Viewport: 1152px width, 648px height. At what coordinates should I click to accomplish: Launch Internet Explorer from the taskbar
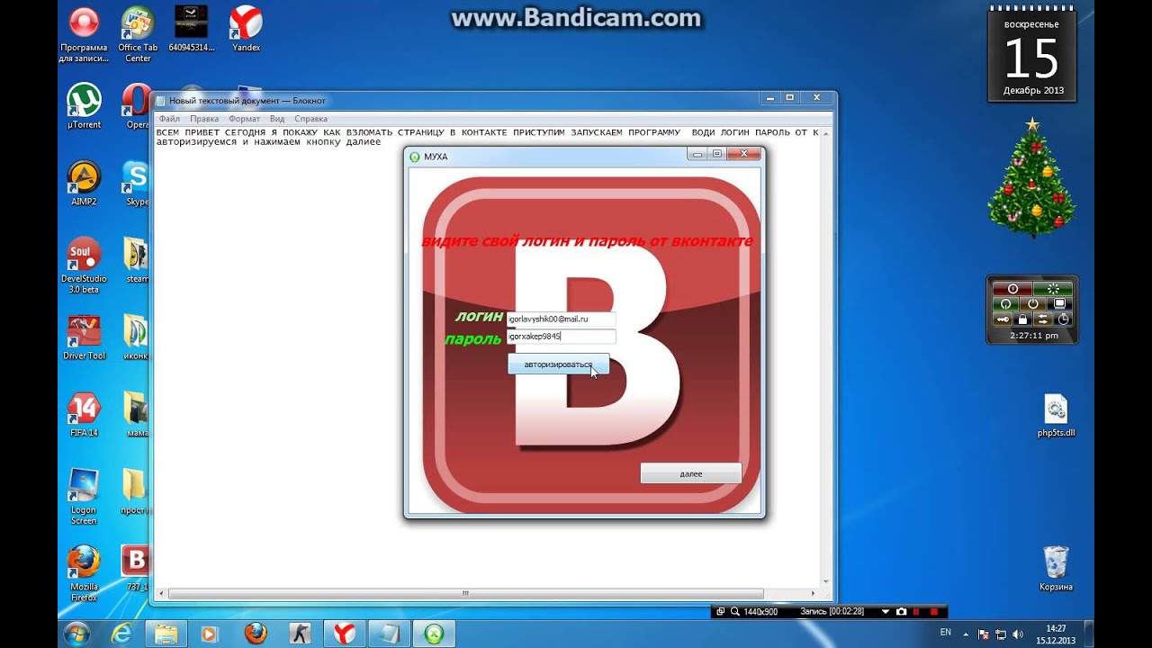(121, 634)
